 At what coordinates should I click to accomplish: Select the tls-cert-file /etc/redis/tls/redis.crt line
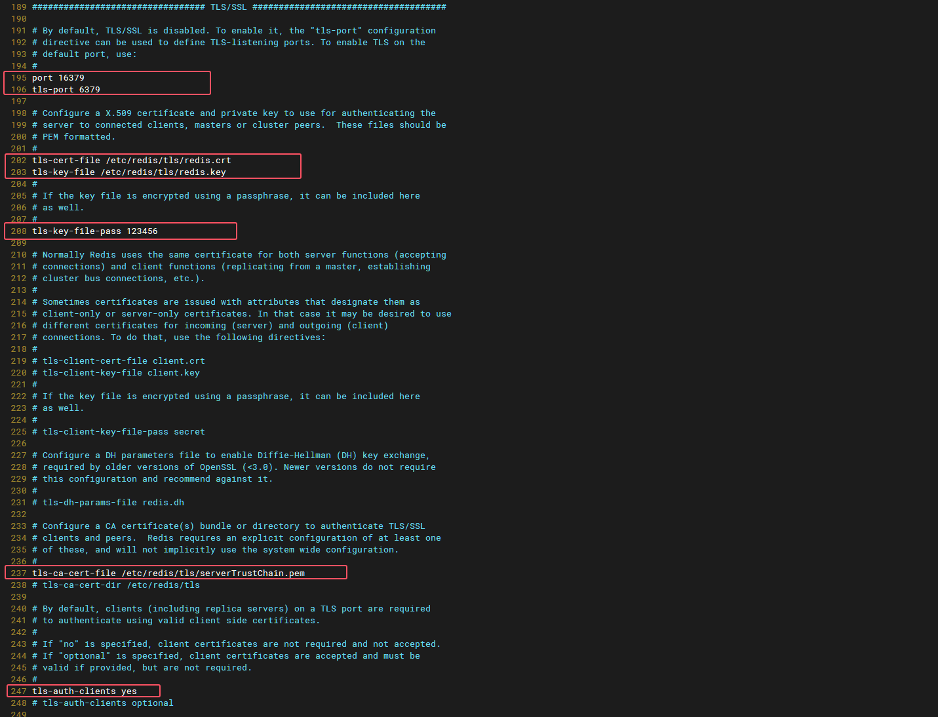(132, 161)
